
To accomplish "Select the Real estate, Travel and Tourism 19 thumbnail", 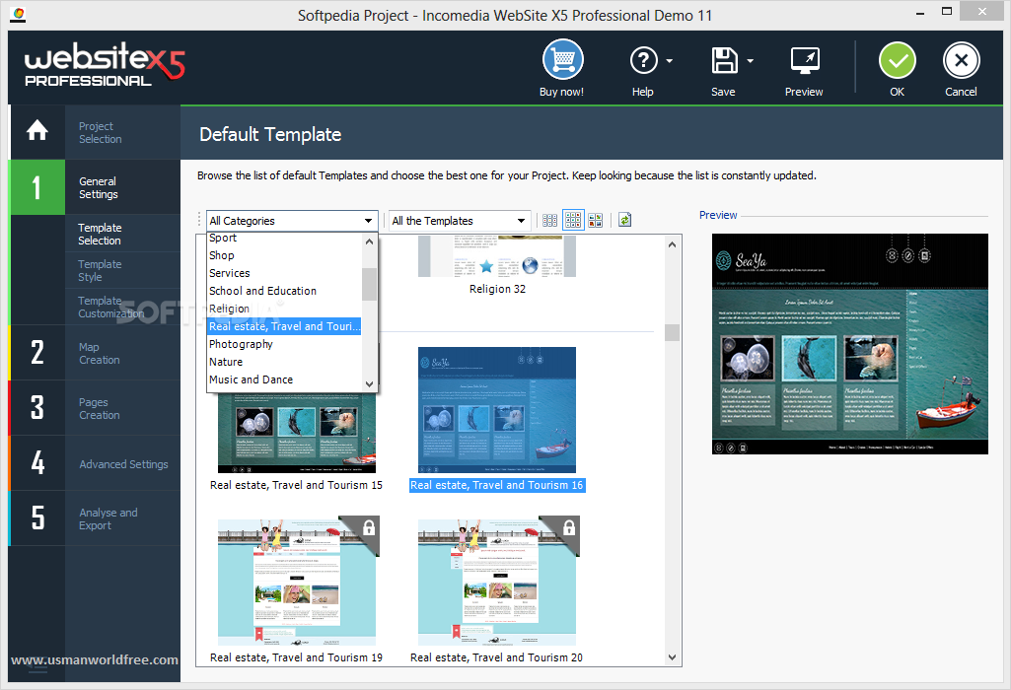I will tap(297, 582).
